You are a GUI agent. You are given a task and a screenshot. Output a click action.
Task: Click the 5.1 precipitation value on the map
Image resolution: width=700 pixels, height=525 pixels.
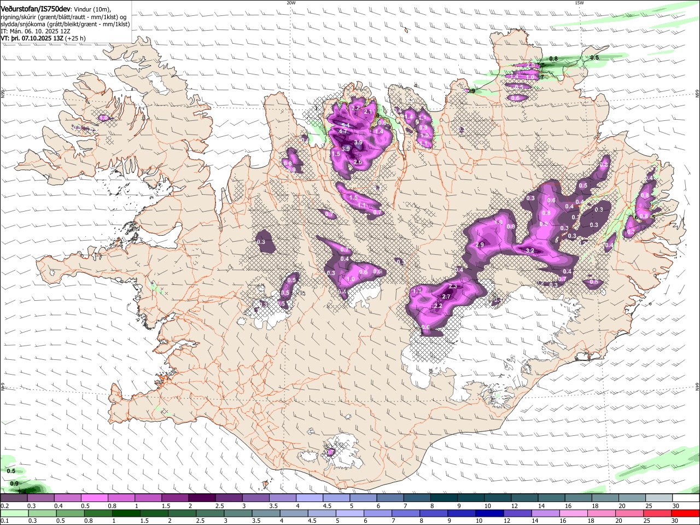click(346, 125)
